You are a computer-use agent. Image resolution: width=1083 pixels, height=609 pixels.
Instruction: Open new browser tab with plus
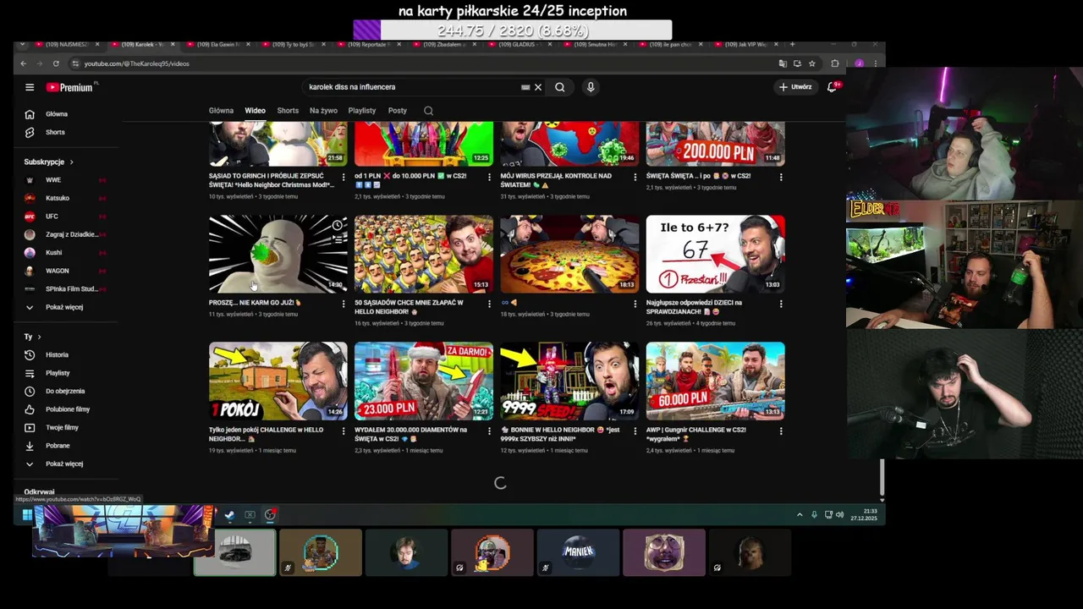pyautogui.click(x=792, y=44)
